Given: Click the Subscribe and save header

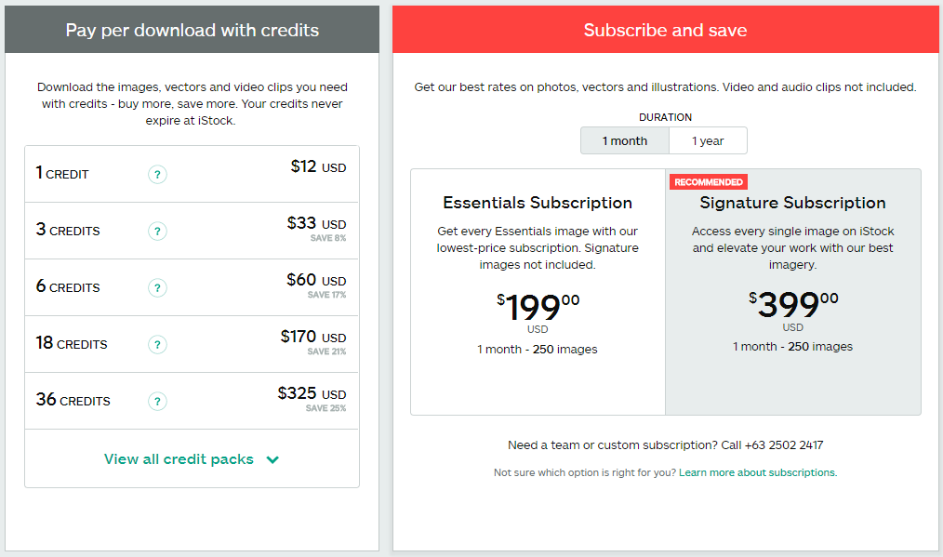Looking at the screenshot, I should point(665,30).
